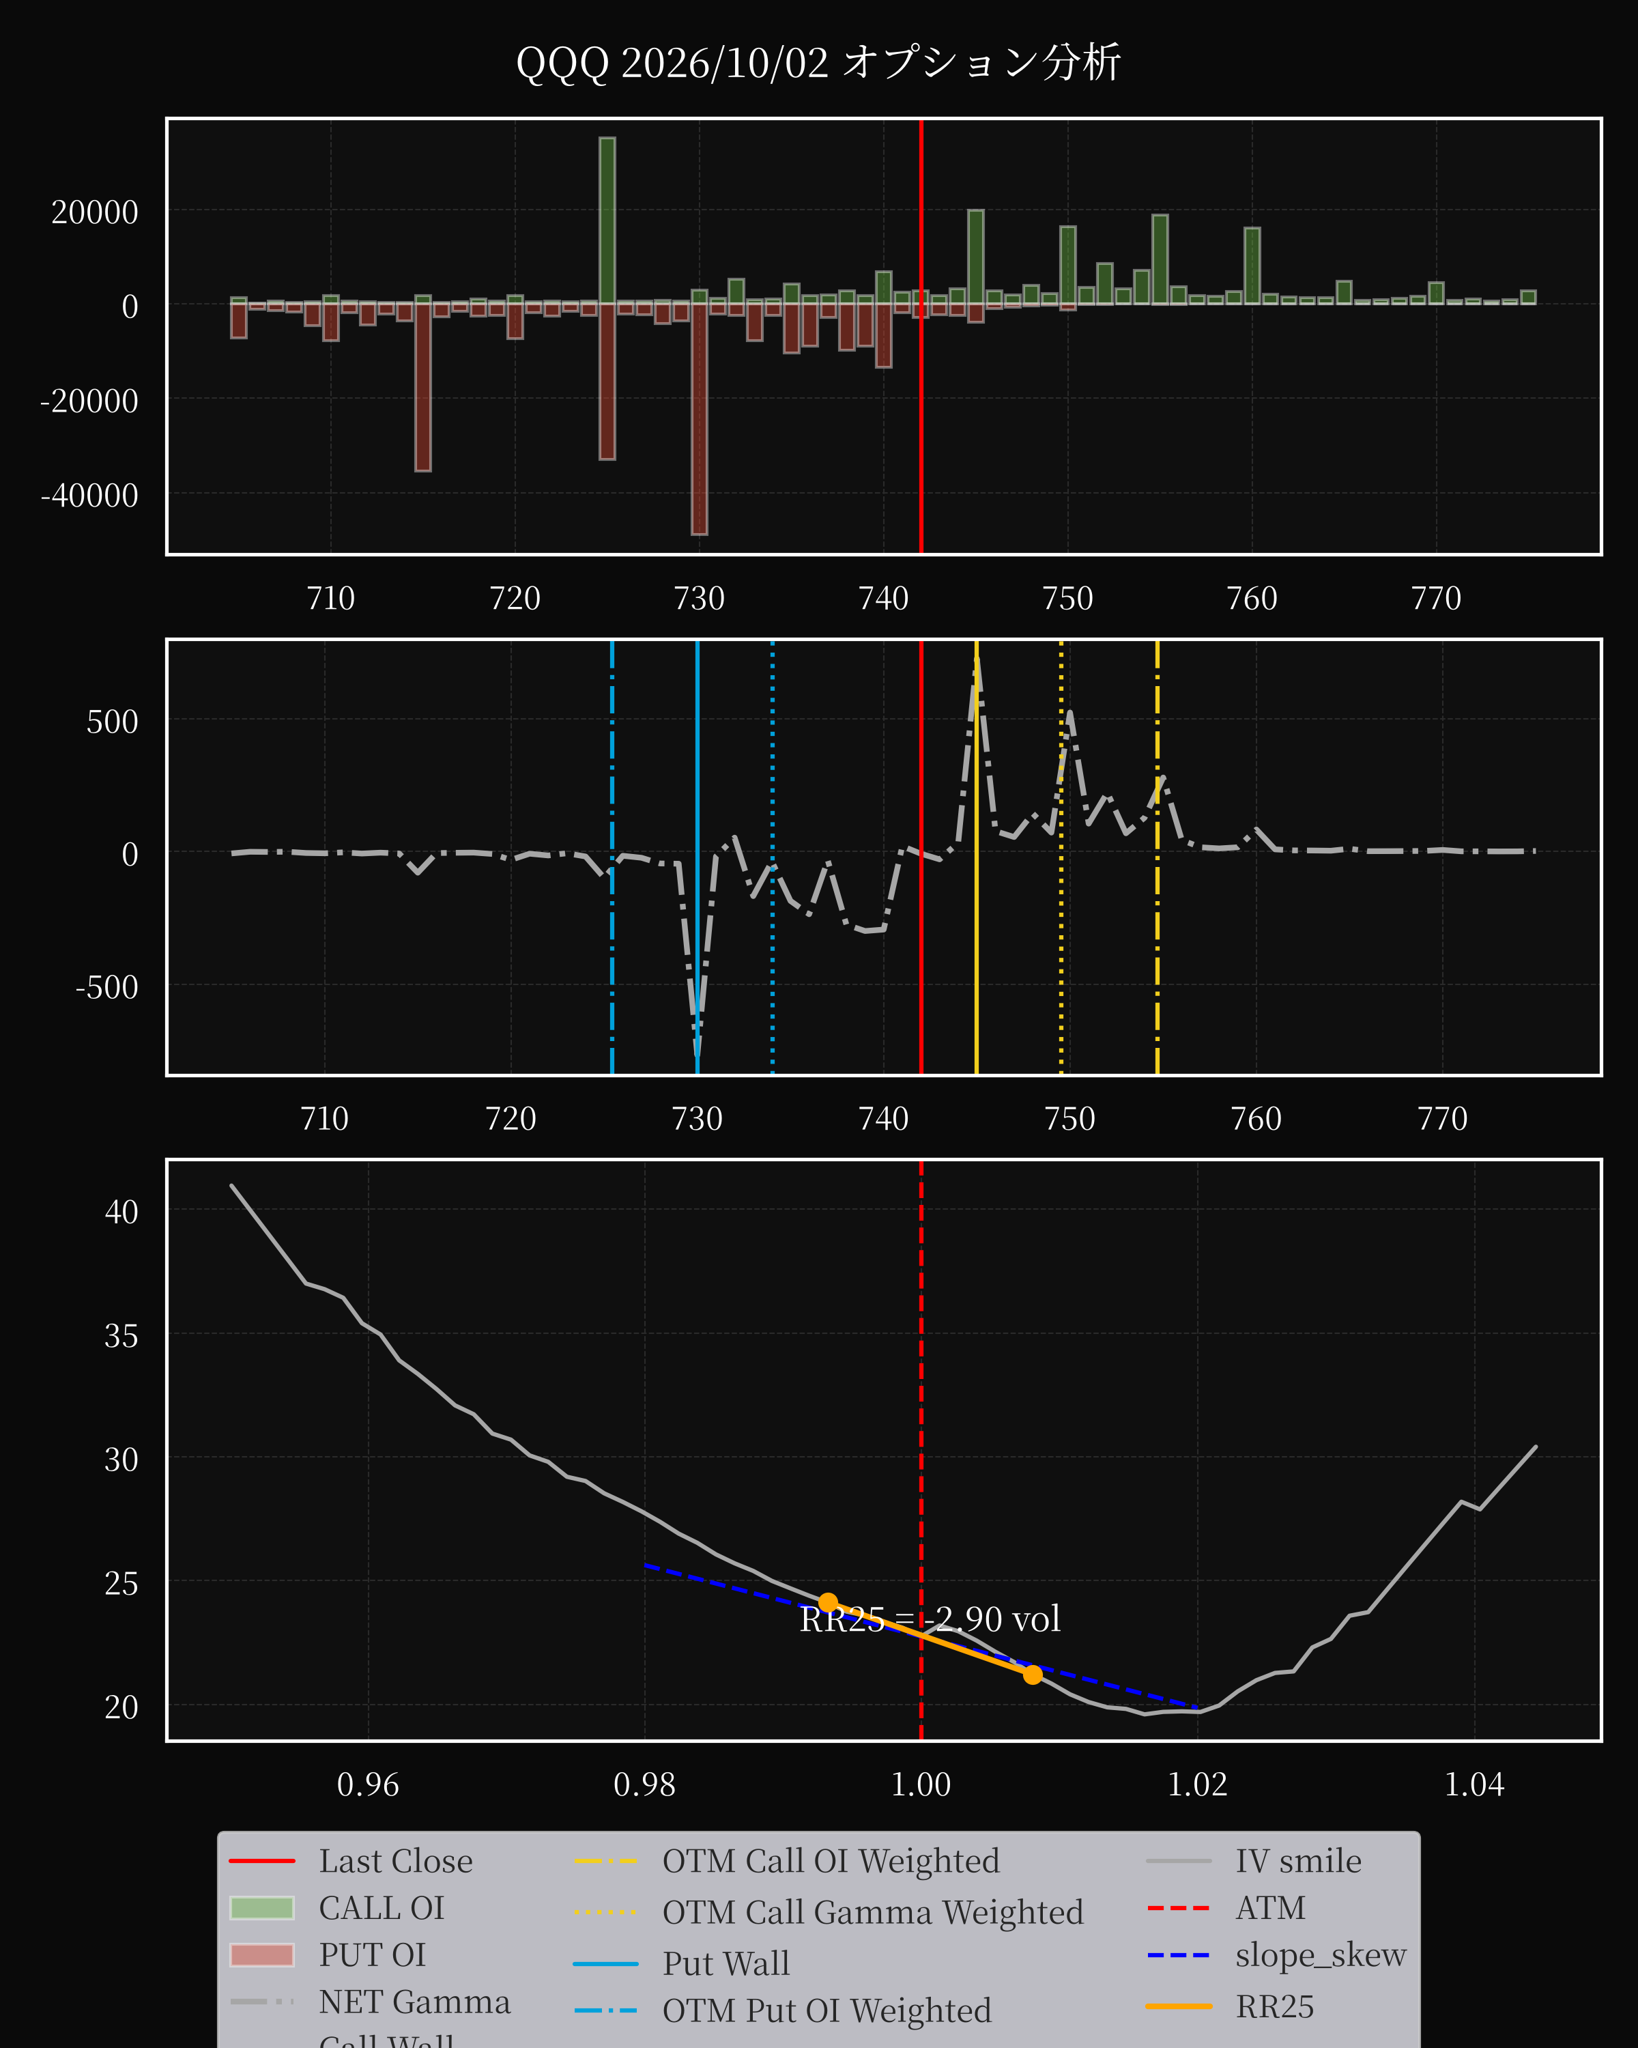The image size is (1638, 2048).
Task: Click the yellow dotted vertical line in gamma chart
Action: click(x=1061, y=857)
